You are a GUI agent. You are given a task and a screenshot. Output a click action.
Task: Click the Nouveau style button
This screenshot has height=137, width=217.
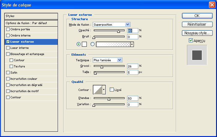coord(197,33)
